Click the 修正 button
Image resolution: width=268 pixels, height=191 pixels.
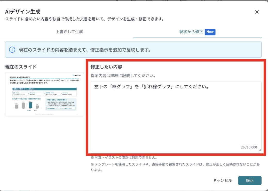[x=250, y=180]
